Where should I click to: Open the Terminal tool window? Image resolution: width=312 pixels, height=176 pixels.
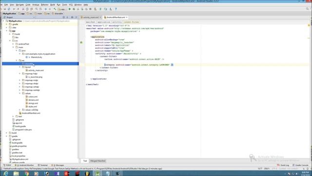pyautogui.click(x=43, y=165)
